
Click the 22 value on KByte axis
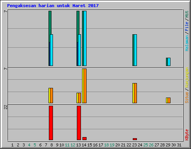click(x=6, y=107)
